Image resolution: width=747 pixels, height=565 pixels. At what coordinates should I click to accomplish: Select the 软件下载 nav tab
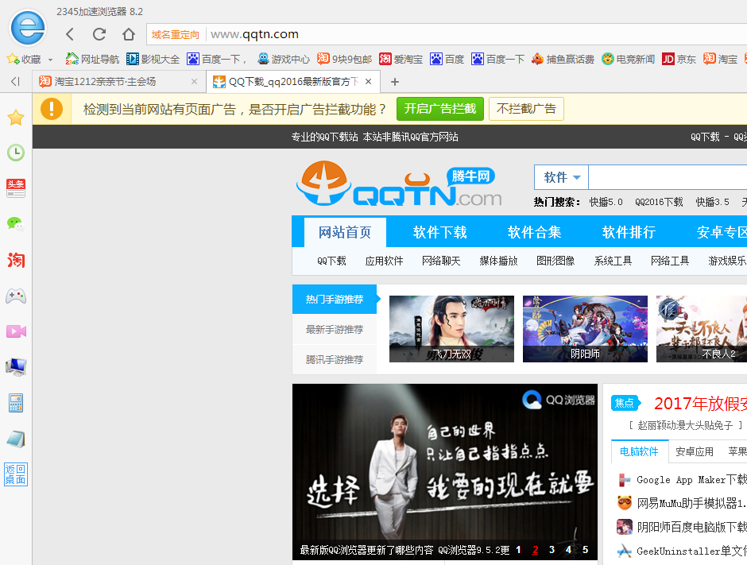click(439, 233)
